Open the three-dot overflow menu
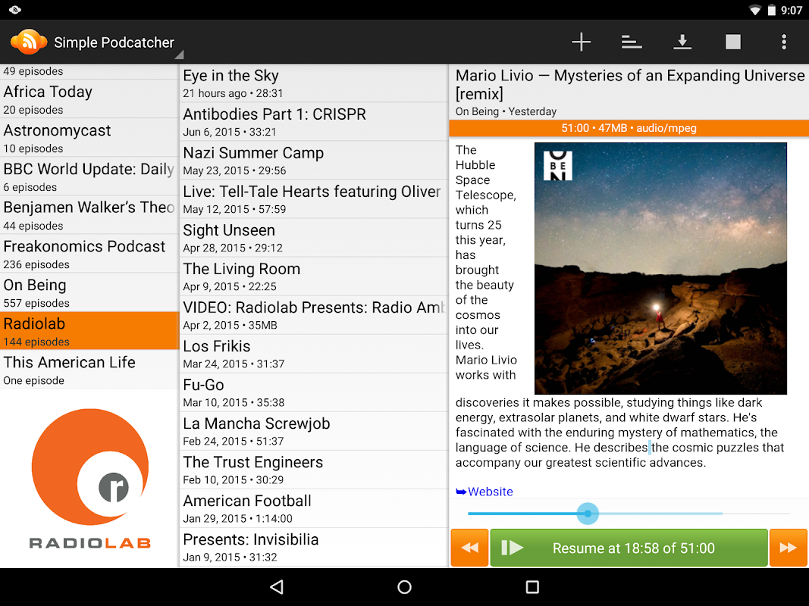Screen dimensions: 809x606 tap(784, 42)
